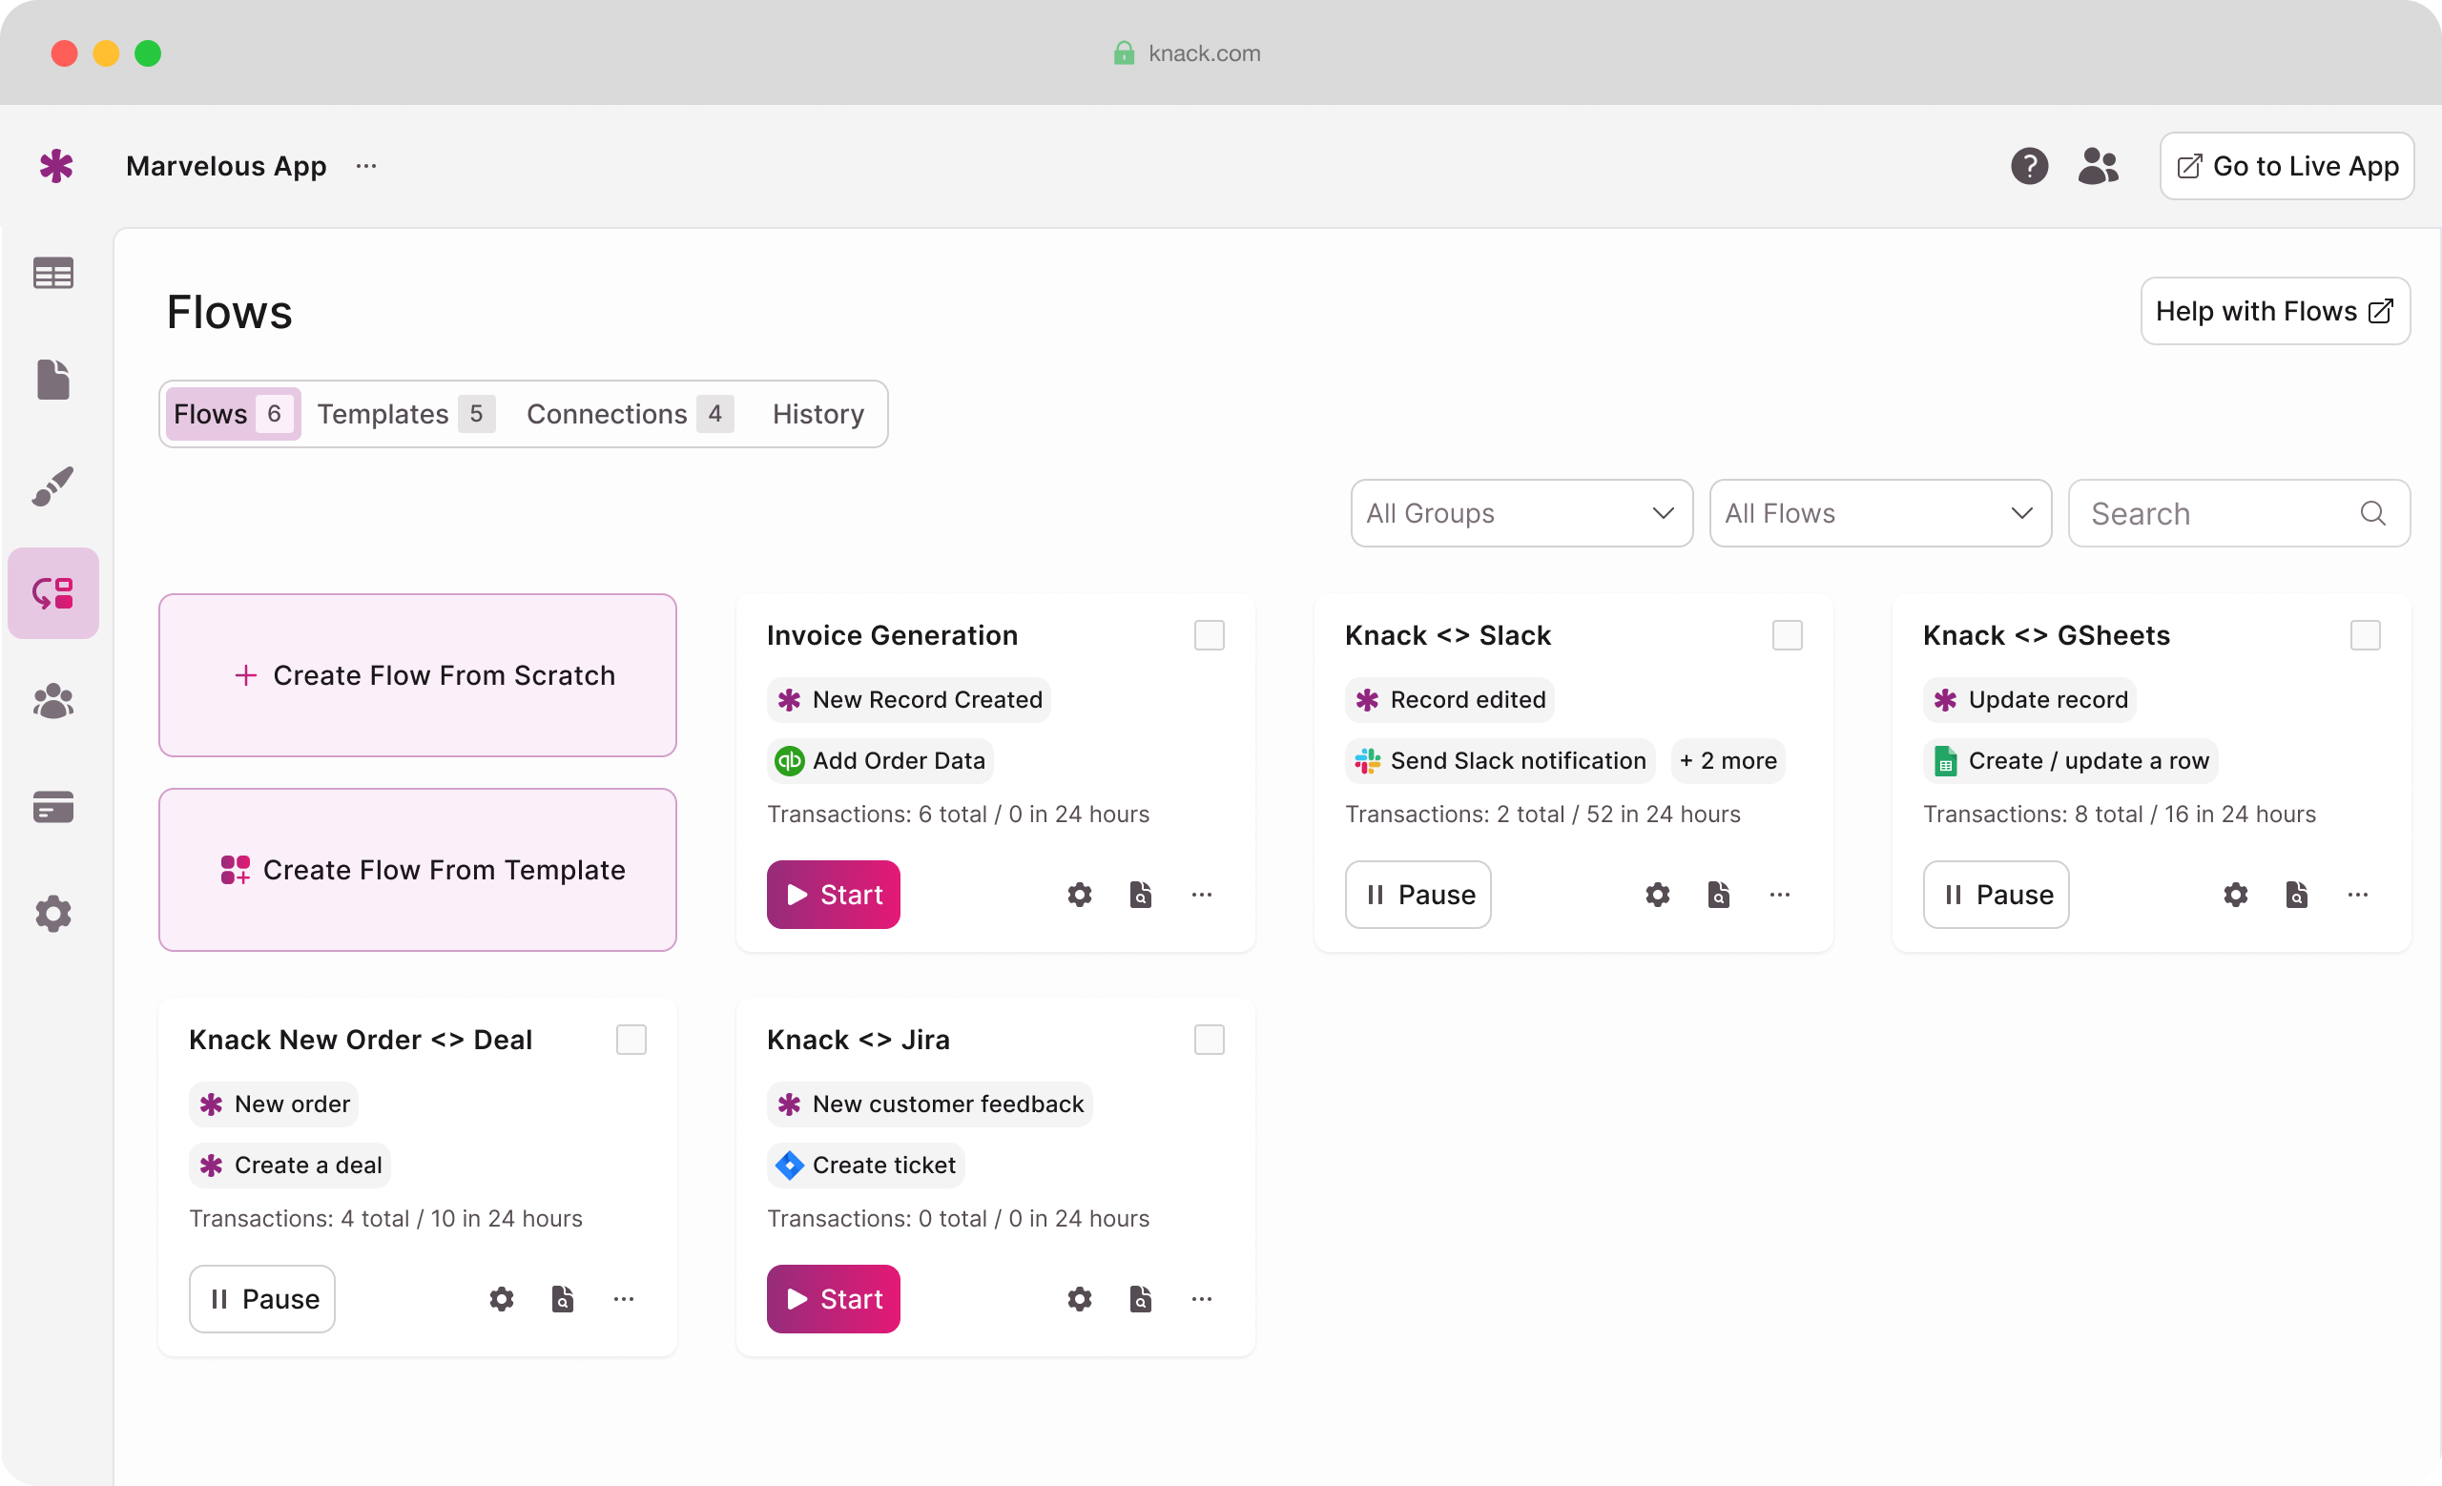The height and width of the screenshot is (1486, 2442).
Task: Pause the Knack <> GSheets flow
Action: pos(1995,895)
